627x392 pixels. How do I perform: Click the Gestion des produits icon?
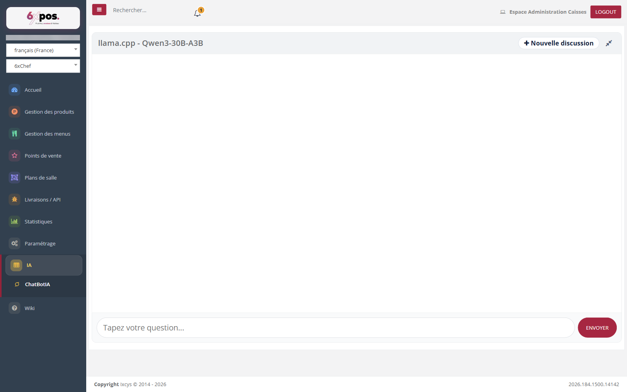pos(14,112)
